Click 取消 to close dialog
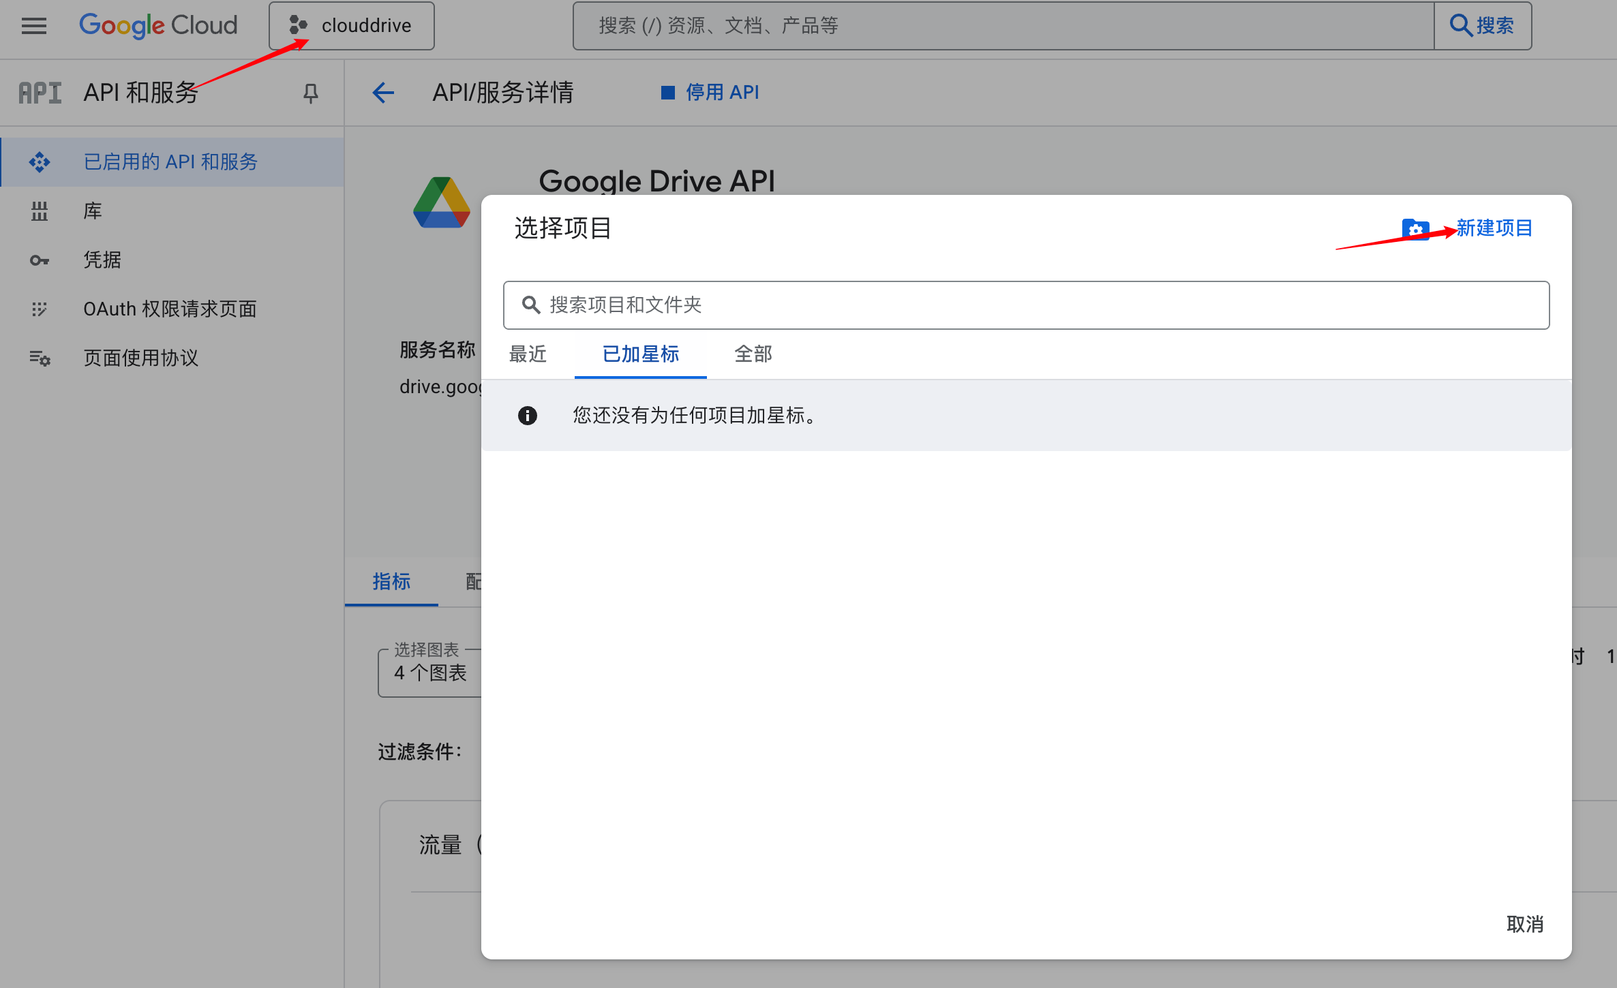 coord(1525,925)
